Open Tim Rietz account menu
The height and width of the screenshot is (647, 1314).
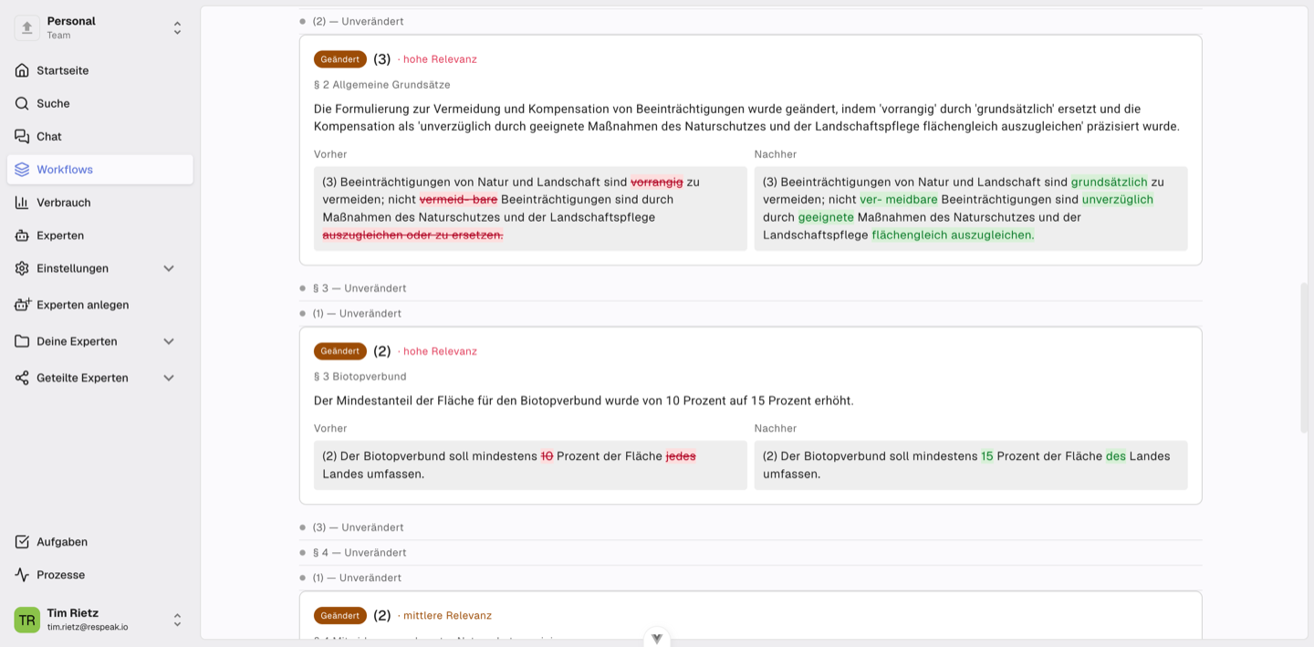tap(100, 621)
